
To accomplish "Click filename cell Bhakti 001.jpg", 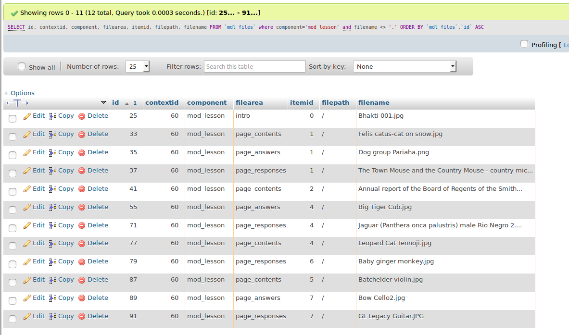I will pyautogui.click(x=380, y=116).
